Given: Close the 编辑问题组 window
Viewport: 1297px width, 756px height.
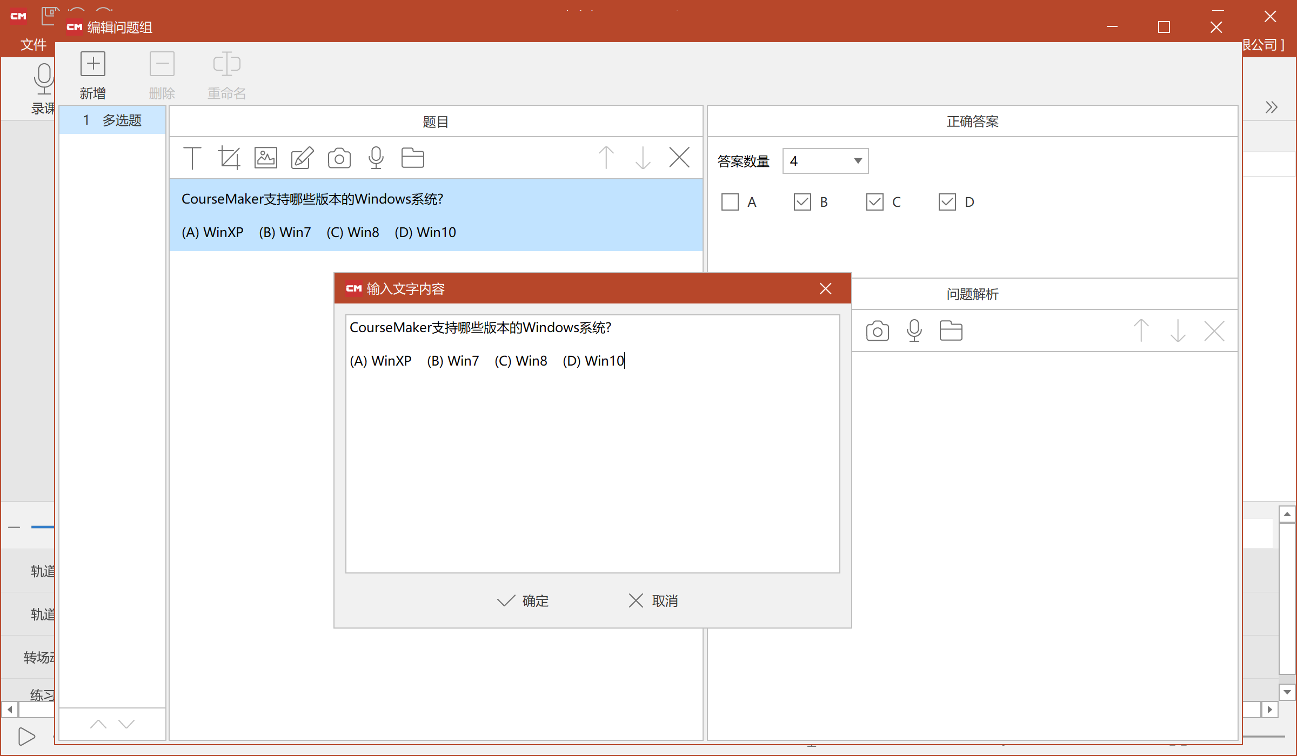Looking at the screenshot, I should [x=1216, y=27].
